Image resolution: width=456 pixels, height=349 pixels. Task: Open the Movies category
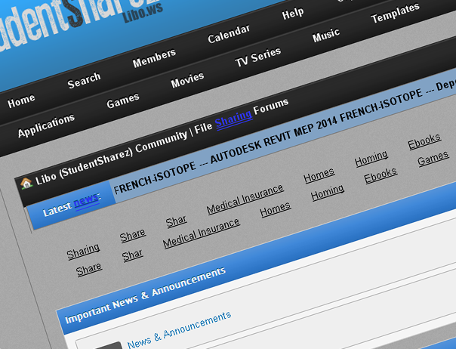point(187,80)
